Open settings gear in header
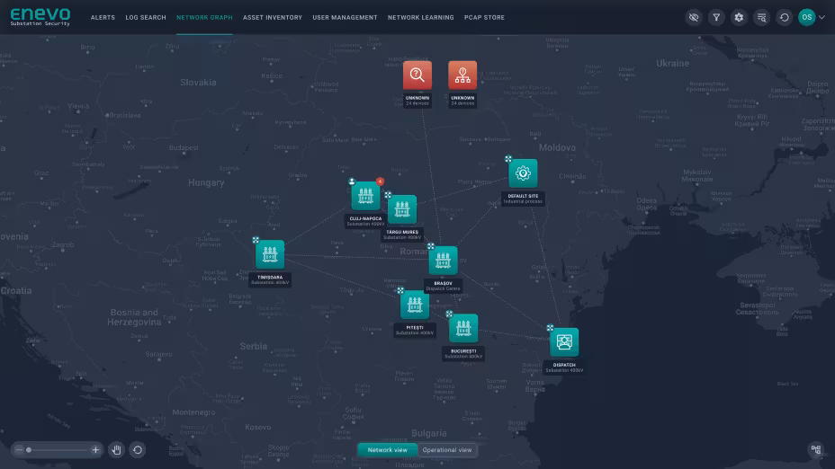This screenshot has height=469, width=835. click(x=739, y=18)
